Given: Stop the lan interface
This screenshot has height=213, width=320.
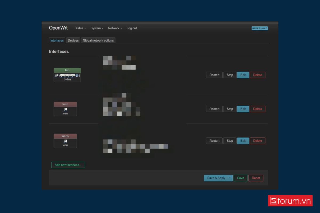Looking at the screenshot, I should 230,75.
